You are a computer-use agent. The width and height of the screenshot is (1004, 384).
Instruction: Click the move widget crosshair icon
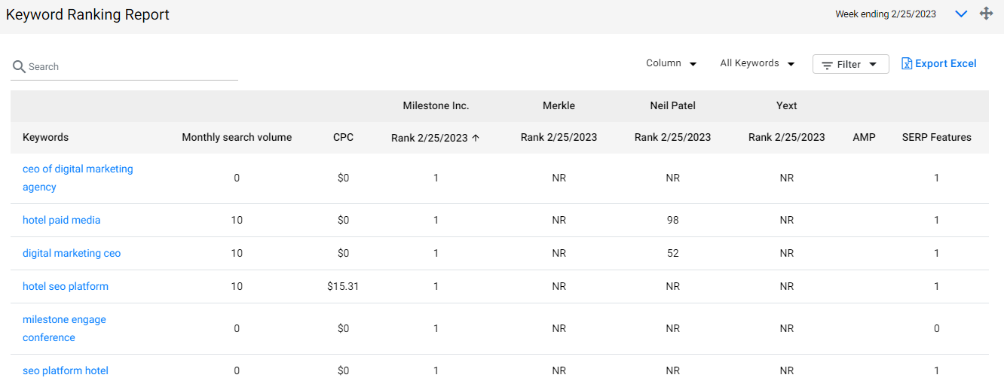pyautogui.click(x=986, y=14)
